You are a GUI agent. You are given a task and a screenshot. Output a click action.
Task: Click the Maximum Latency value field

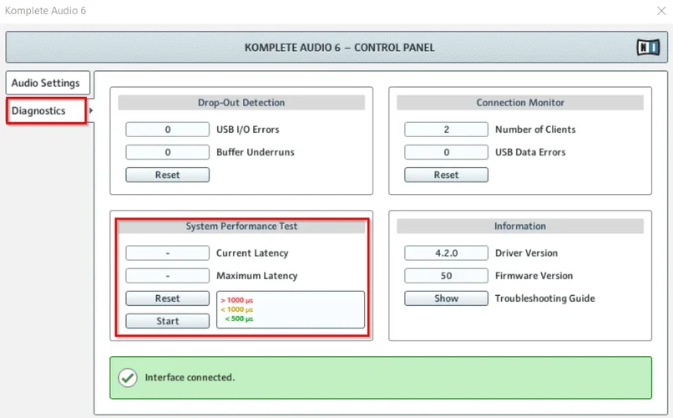(x=167, y=276)
